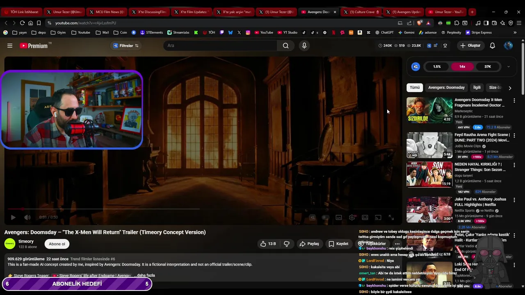Open the timeory channel name link
Screen dimensions: 525x295
click(x=26, y=241)
